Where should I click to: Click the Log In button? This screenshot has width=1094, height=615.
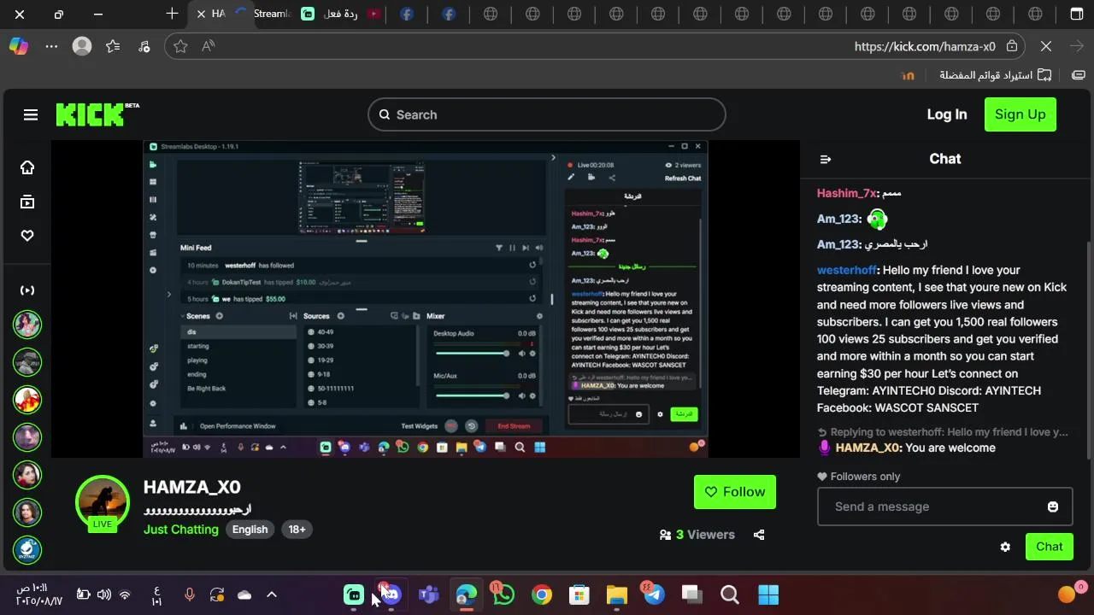tap(947, 114)
